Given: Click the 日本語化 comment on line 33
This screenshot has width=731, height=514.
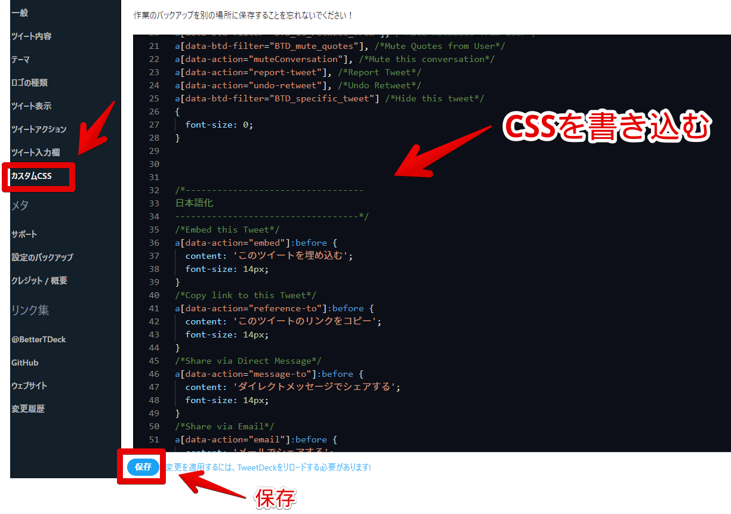Looking at the screenshot, I should (x=194, y=203).
